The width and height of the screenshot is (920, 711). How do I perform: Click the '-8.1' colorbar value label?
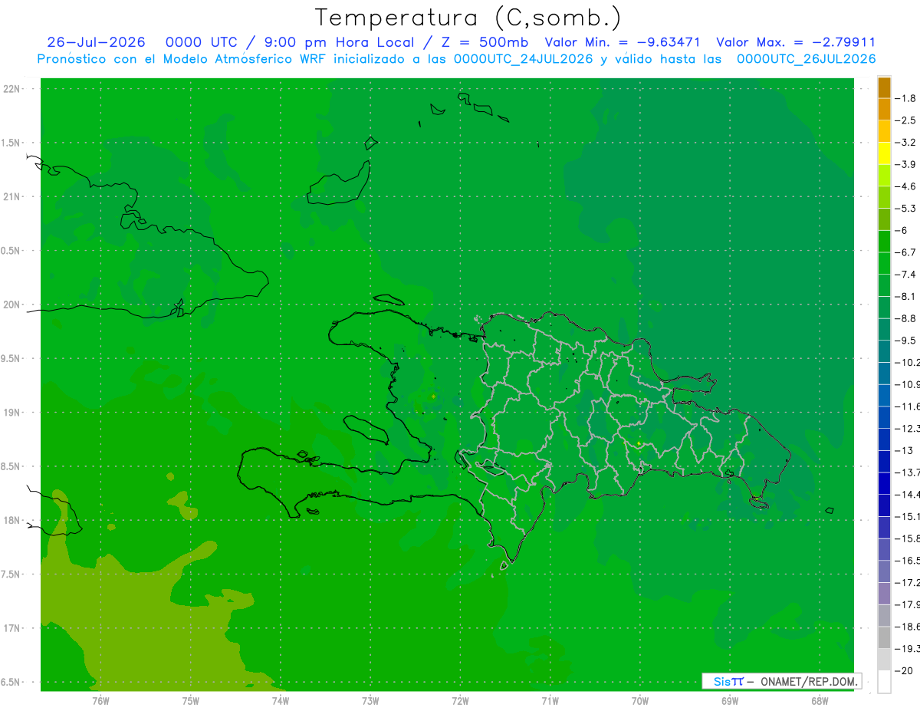tap(905, 296)
